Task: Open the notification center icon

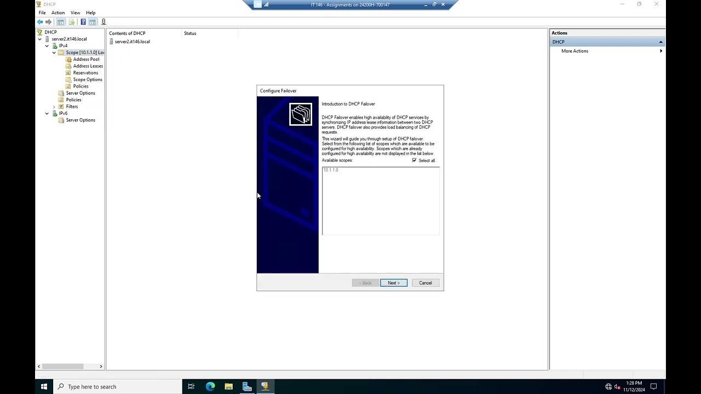Action: [x=653, y=387]
